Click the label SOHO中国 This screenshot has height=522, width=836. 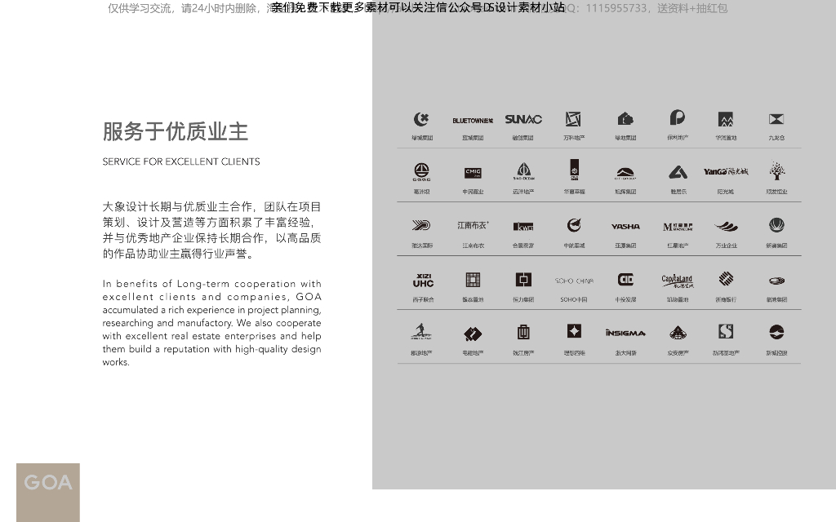coord(574,299)
